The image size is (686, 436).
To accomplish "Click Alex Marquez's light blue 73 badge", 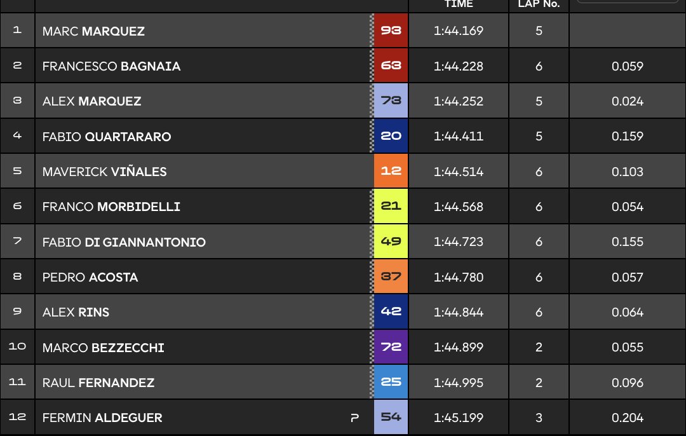I will (x=391, y=101).
